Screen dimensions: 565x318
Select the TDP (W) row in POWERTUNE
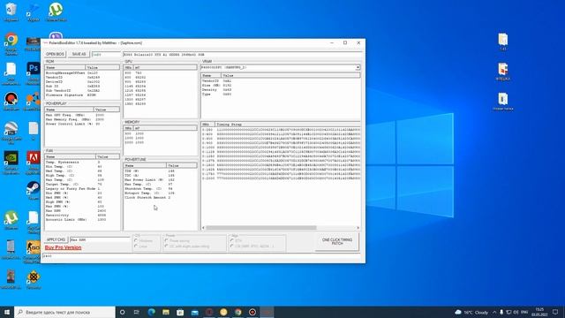pos(161,170)
